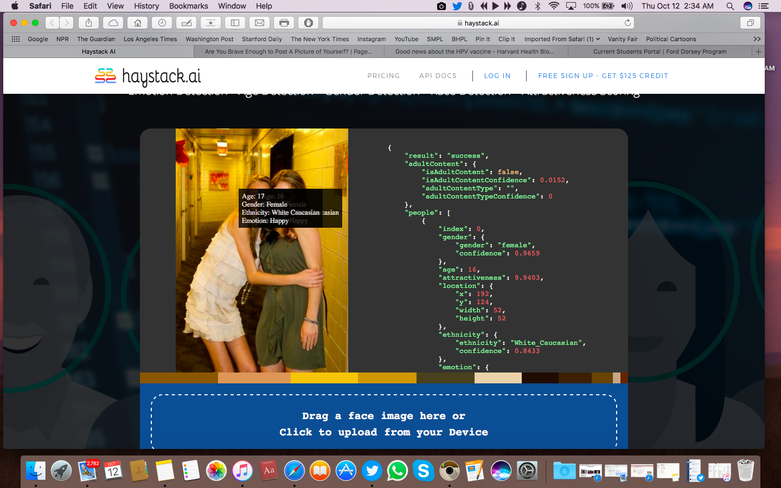The image size is (781, 488).
Task: Click the bright yellow color swatch
Action: tap(324, 378)
